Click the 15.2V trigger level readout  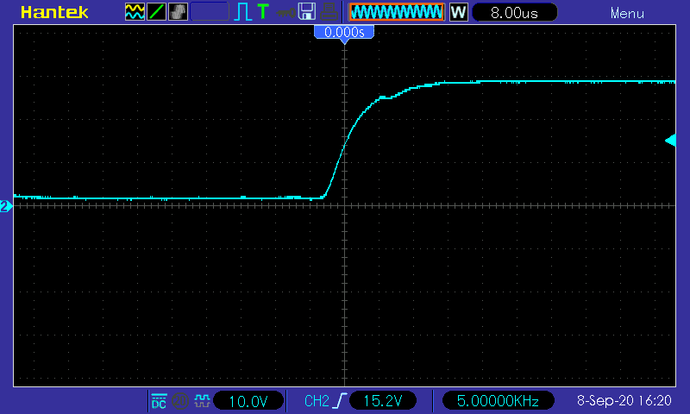tap(382, 401)
